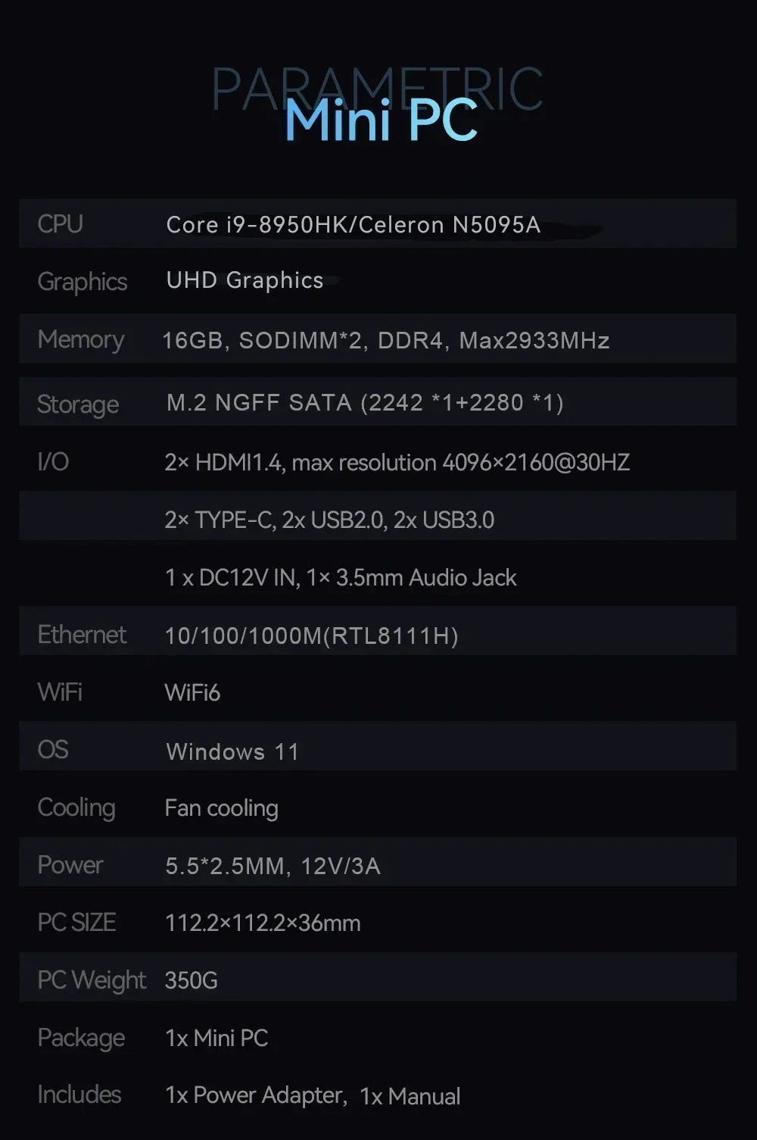Click the 350G weight value

(x=191, y=980)
